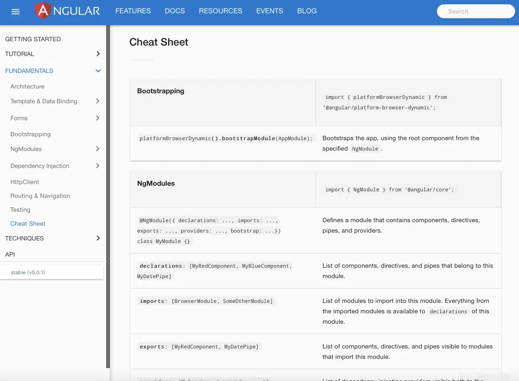
Task: Open the FEATURES page
Action: click(x=133, y=11)
